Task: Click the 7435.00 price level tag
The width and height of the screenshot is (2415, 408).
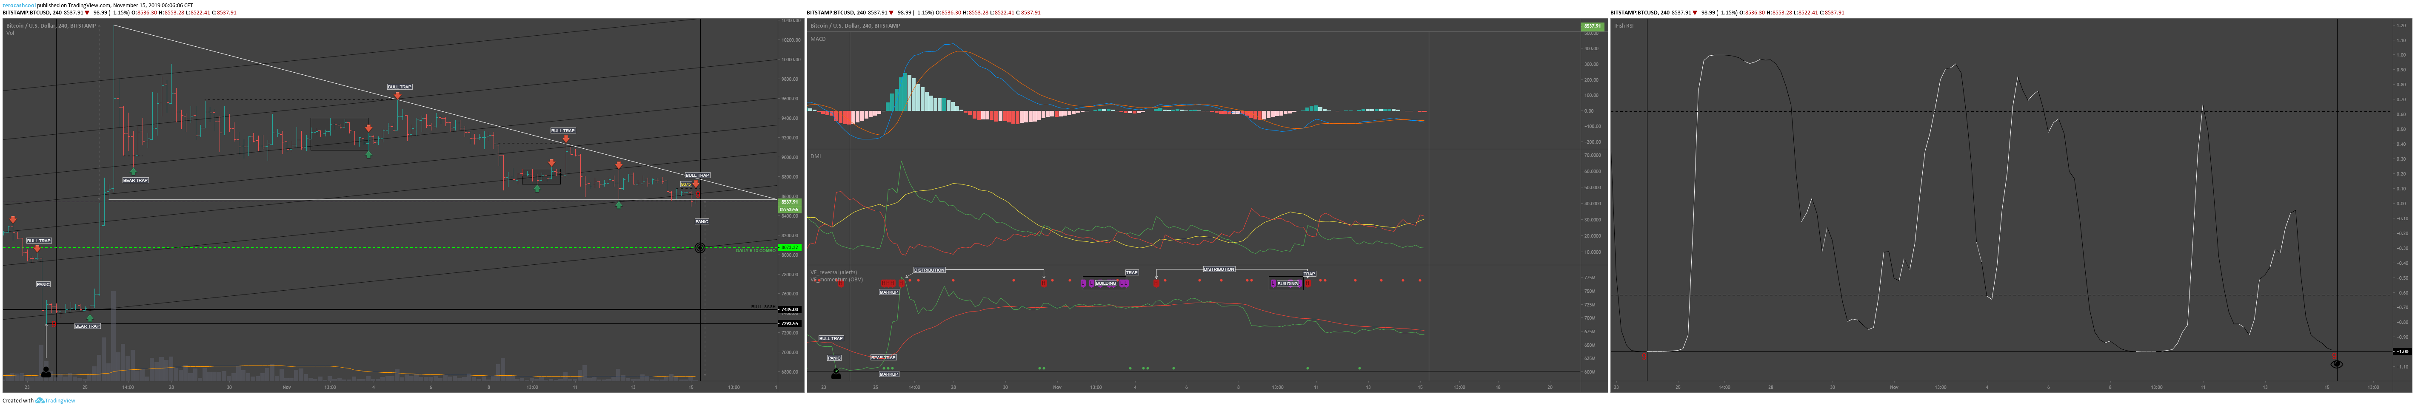Action: 789,310
